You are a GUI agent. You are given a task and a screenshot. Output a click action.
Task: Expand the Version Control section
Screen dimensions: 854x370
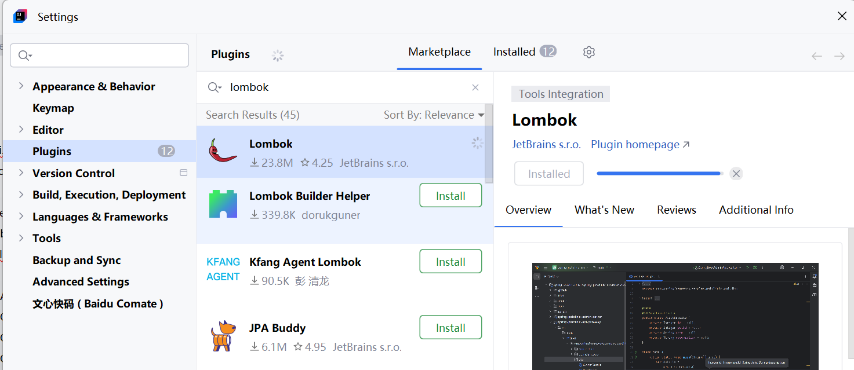(21, 173)
